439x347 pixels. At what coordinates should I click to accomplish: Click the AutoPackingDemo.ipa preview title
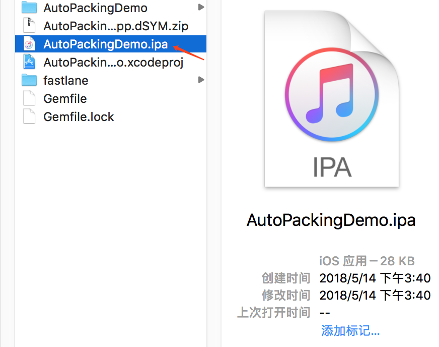[x=331, y=220]
